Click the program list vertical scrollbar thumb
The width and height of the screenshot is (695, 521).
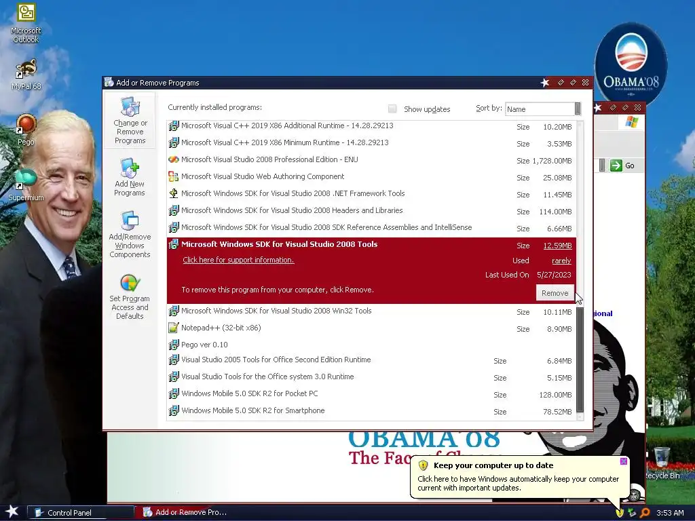pos(580,359)
